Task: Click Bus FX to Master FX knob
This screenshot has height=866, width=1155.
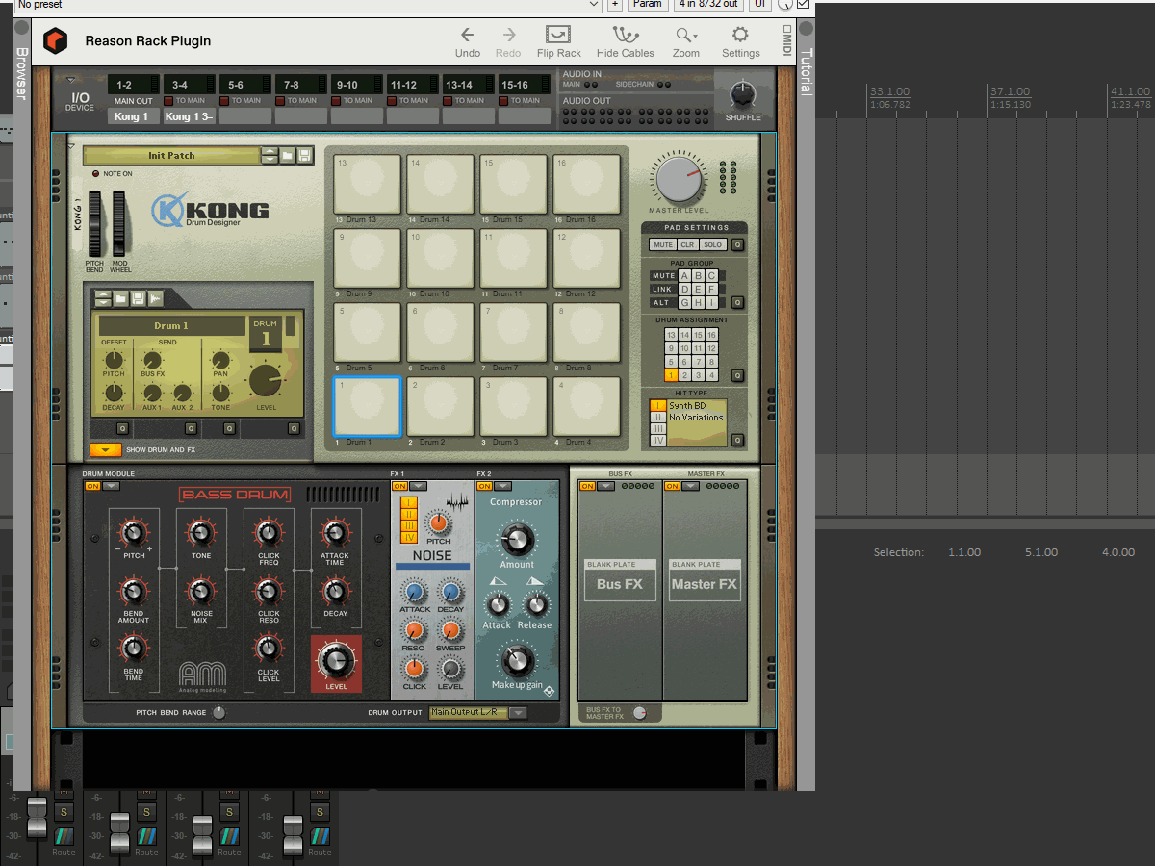Action: (x=640, y=713)
